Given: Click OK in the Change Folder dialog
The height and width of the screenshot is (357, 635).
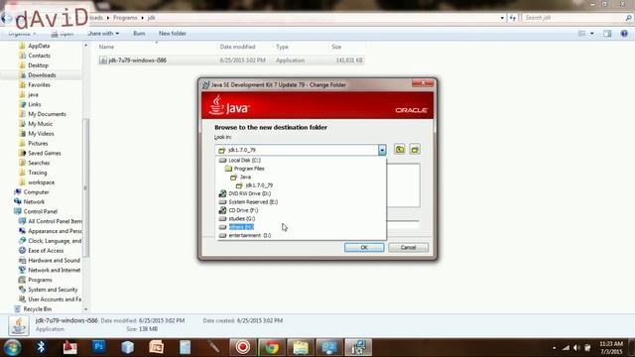Looking at the screenshot, I should pos(364,247).
